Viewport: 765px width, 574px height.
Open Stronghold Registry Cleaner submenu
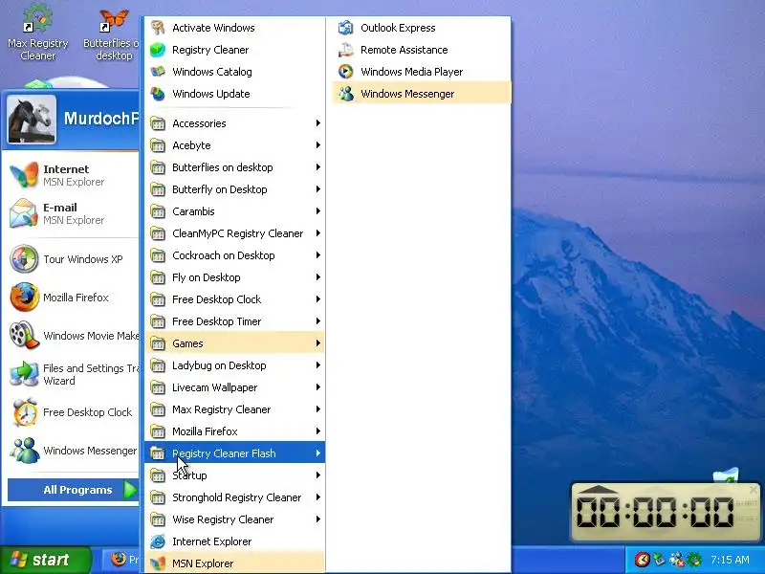234,497
